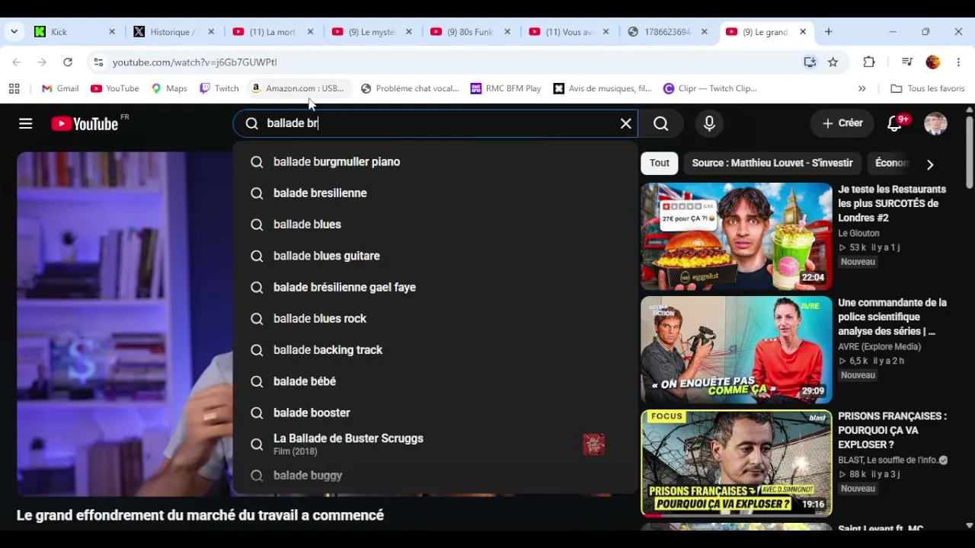975x548 pixels.
Task: Choose suggestion La Ballade de Buster Scruggs
Action: [x=435, y=444]
